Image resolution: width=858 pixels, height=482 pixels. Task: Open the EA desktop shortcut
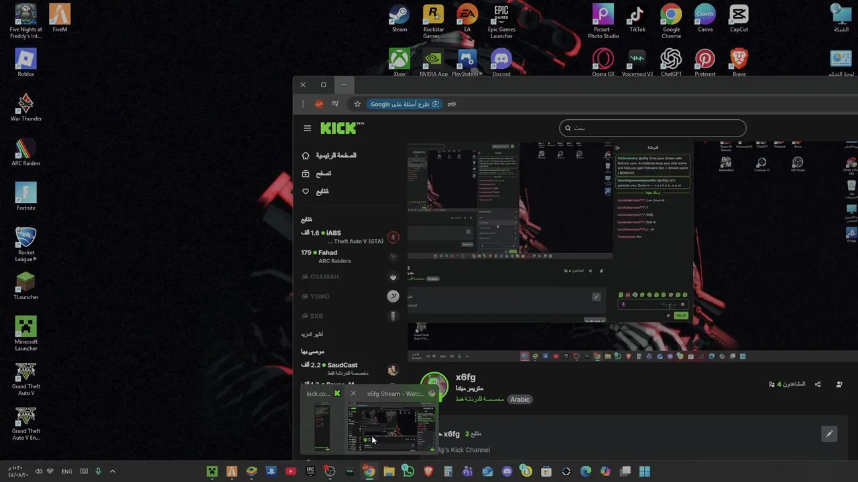[x=467, y=19]
